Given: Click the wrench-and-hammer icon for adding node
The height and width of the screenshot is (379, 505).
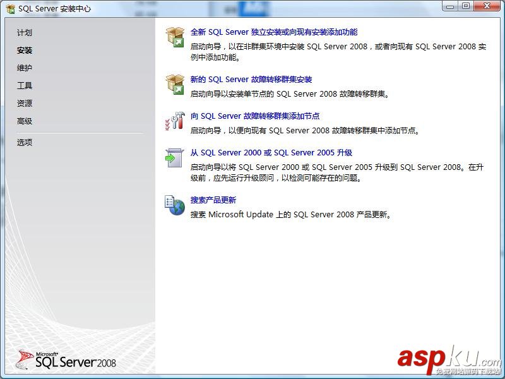Looking at the screenshot, I should (175, 121).
